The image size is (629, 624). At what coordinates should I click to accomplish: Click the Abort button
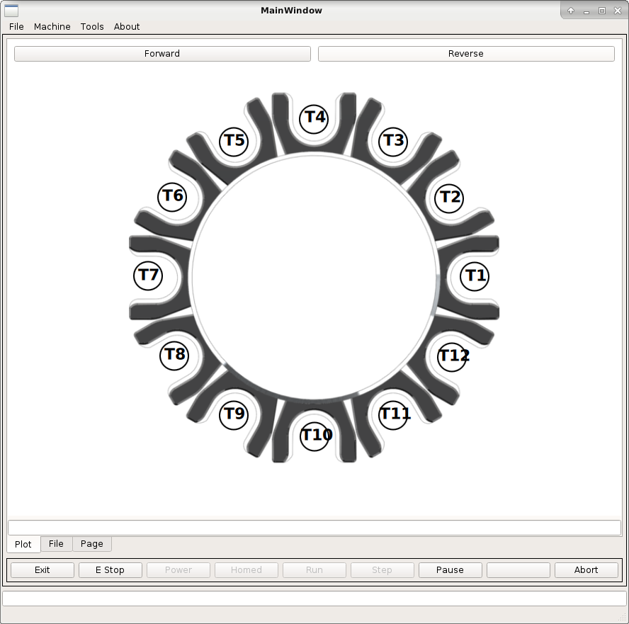586,570
